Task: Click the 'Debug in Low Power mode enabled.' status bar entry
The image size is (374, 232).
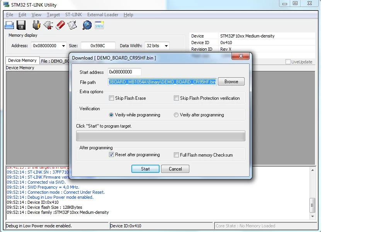Action: point(57,226)
